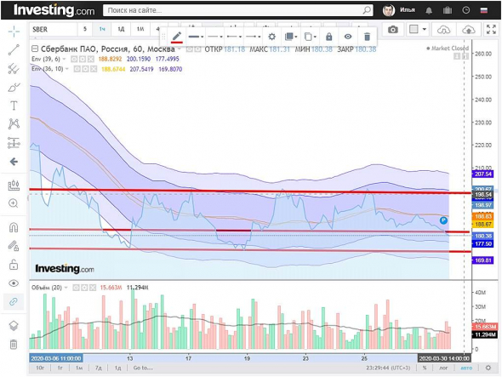Delete selected drawing via floating toolbar trash
502x377 pixels.
click(x=368, y=37)
